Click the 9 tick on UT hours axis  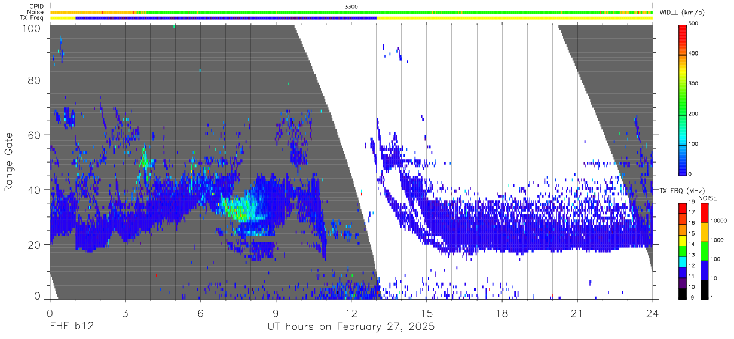[276, 313]
